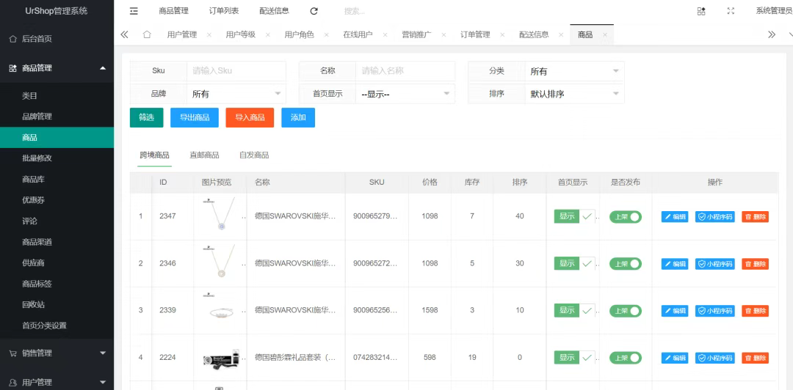
Task: Click product 2347 necklace thumbnail
Action: click(219, 215)
